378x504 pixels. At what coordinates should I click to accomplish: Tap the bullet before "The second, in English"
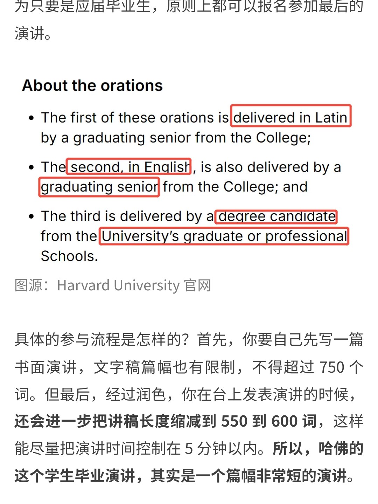[x=31, y=167]
